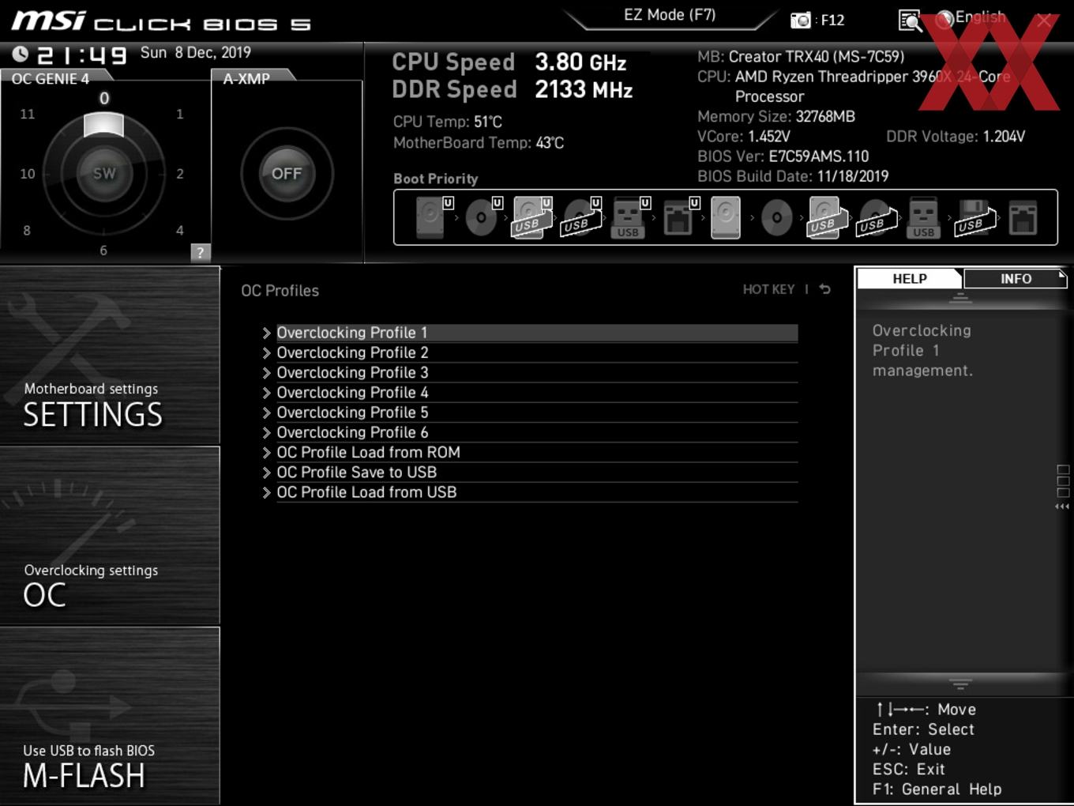Switch to the HELP tab
This screenshot has height=806, width=1074.
click(910, 278)
